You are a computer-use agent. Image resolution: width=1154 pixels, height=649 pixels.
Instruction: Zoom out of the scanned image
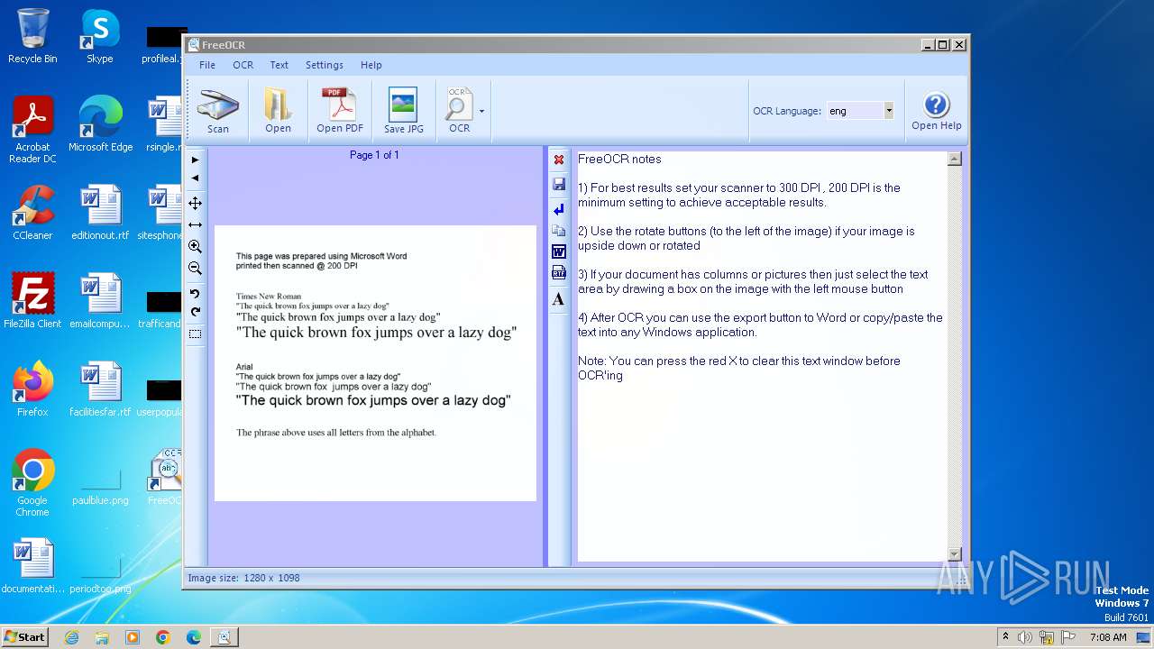click(195, 268)
